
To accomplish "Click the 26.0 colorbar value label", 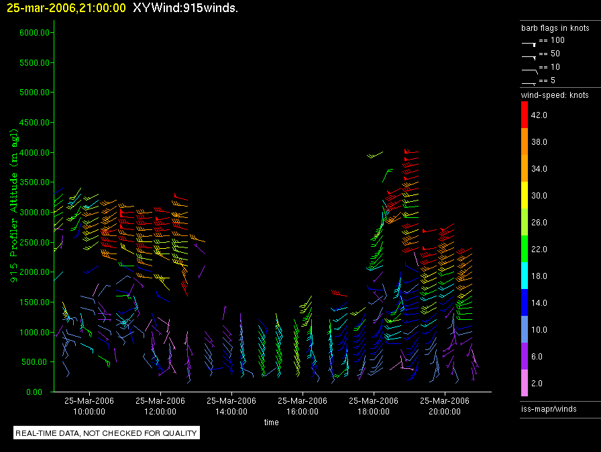I will coord(539,223).
